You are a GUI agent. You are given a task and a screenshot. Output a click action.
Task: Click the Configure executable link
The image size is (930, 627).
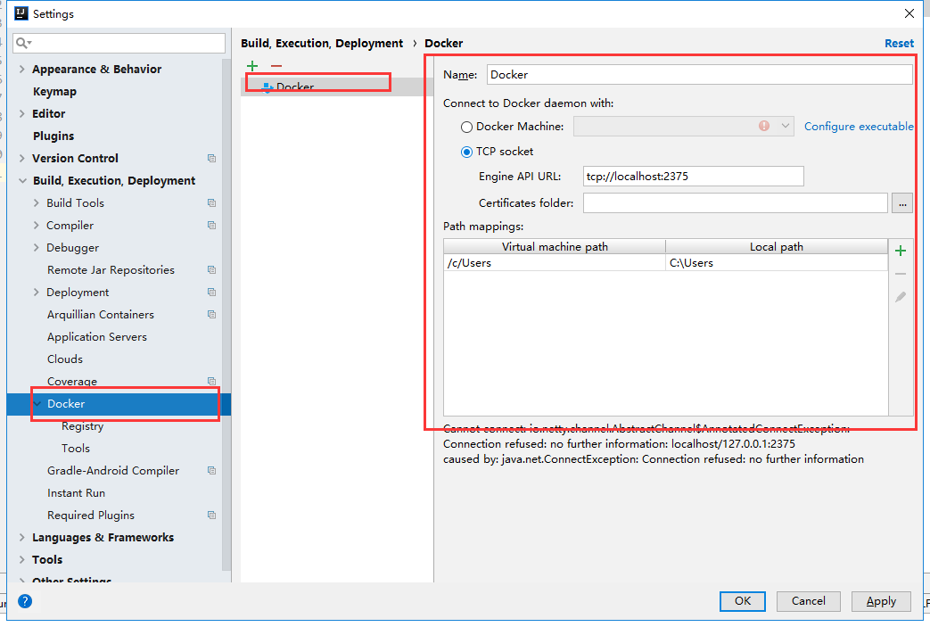click(x=858, y=127)
